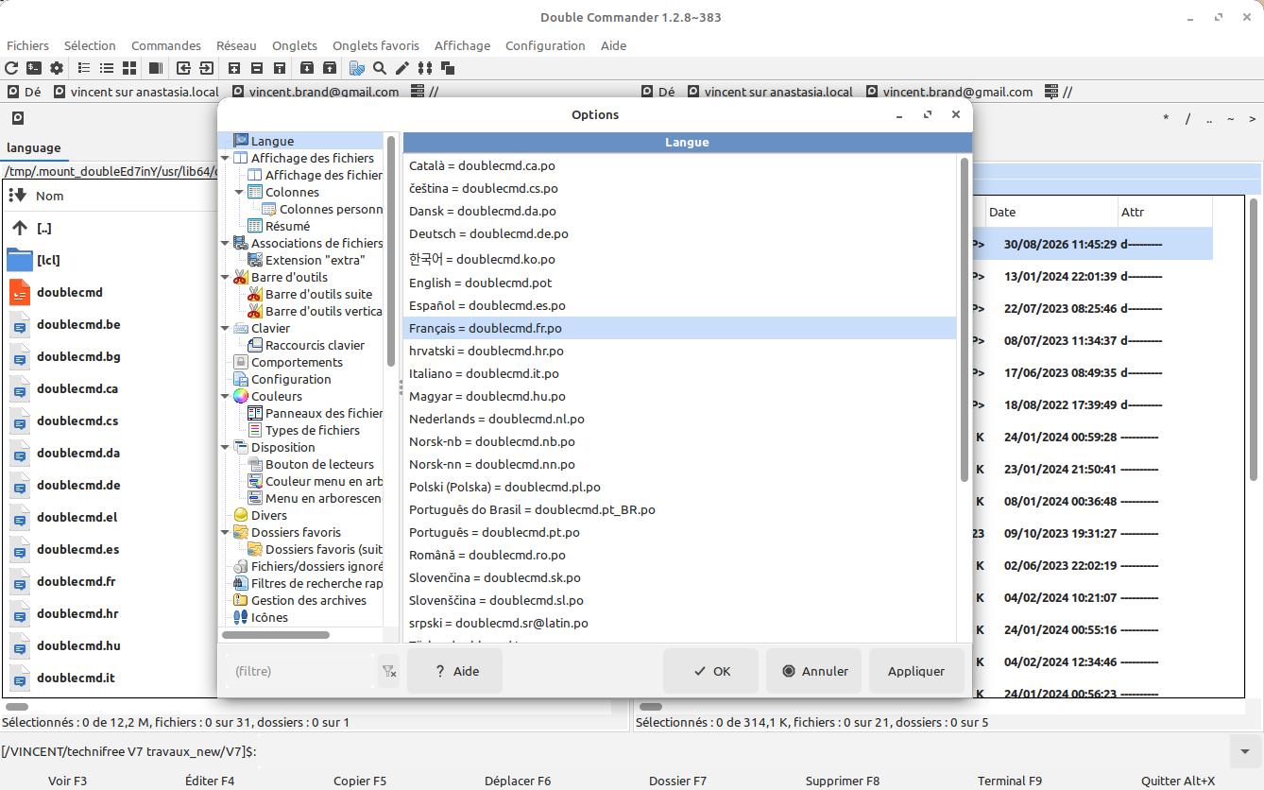Confirm the Options dialog with OK
Image resolution: width=1264 pixels, height=790 pixels.
tap(710, 671)
